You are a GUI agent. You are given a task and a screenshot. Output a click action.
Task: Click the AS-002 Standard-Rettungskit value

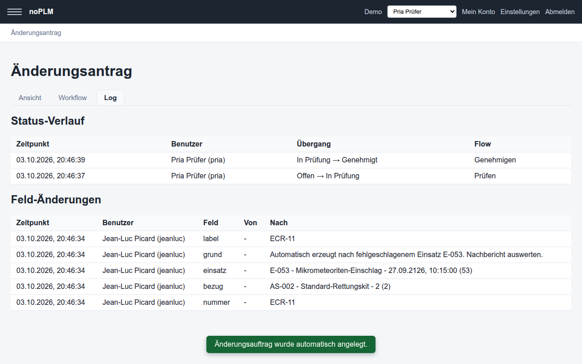pos(330,286)
